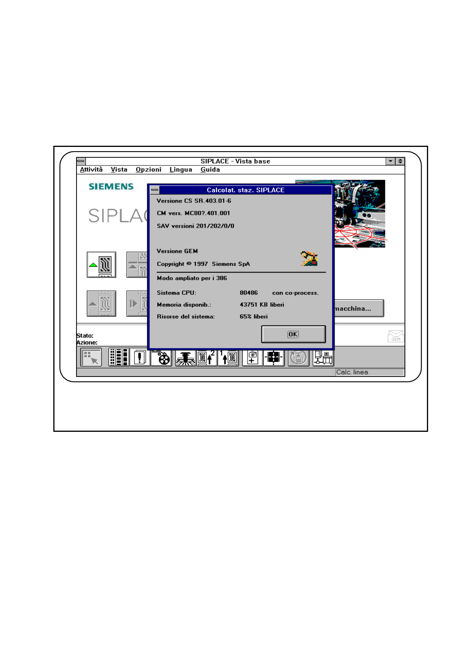
Task: Click the chip crosshair toolbar icon
Action: tap(274, 357)
